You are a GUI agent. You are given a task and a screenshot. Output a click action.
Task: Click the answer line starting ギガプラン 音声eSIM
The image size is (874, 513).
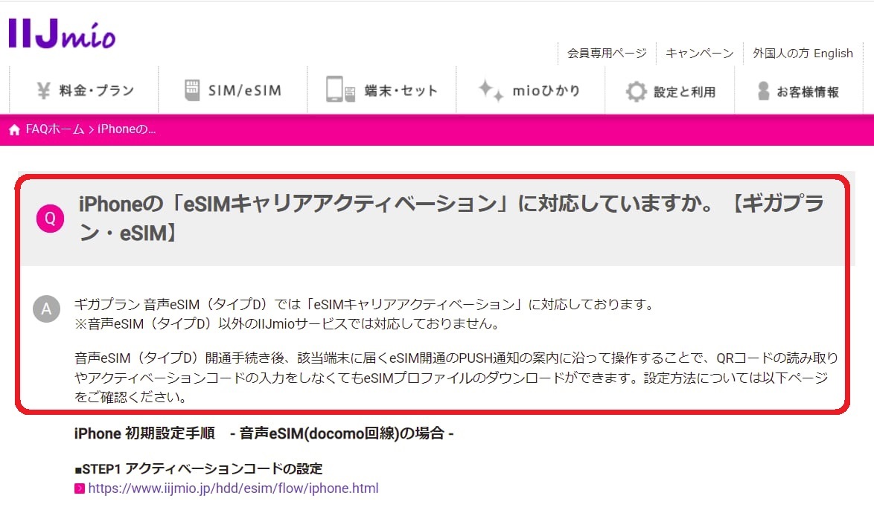coord(364,304)
